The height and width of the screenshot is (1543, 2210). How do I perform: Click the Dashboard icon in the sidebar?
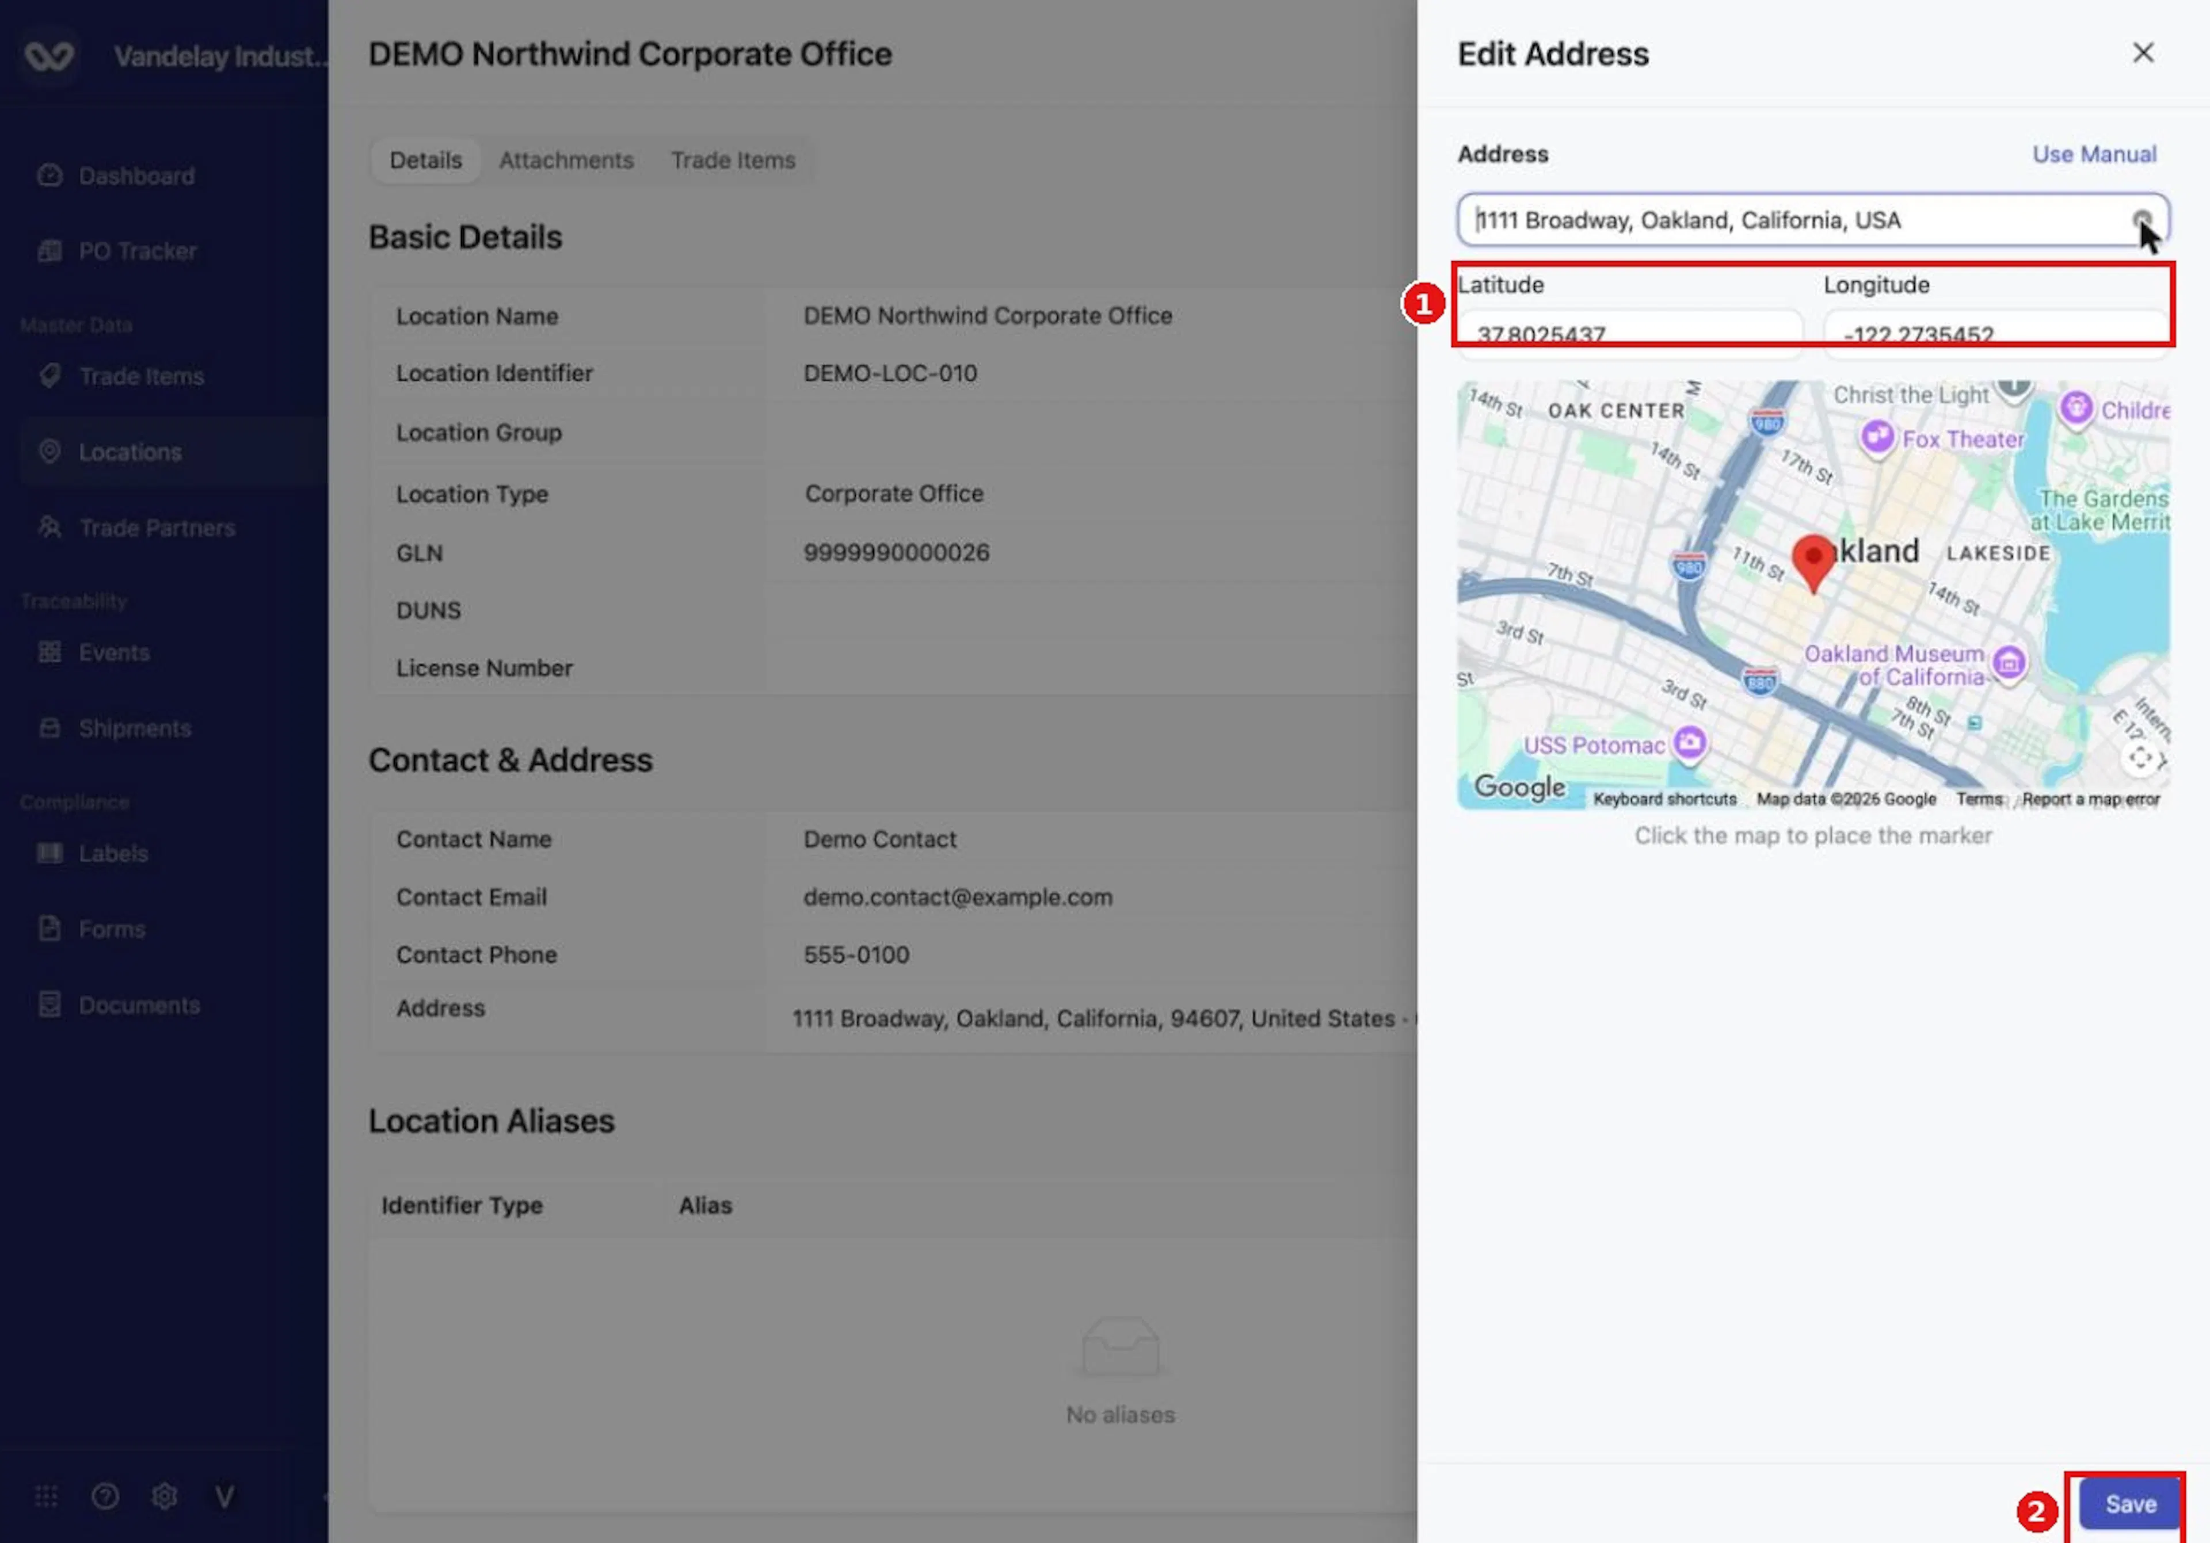[49, 175]
